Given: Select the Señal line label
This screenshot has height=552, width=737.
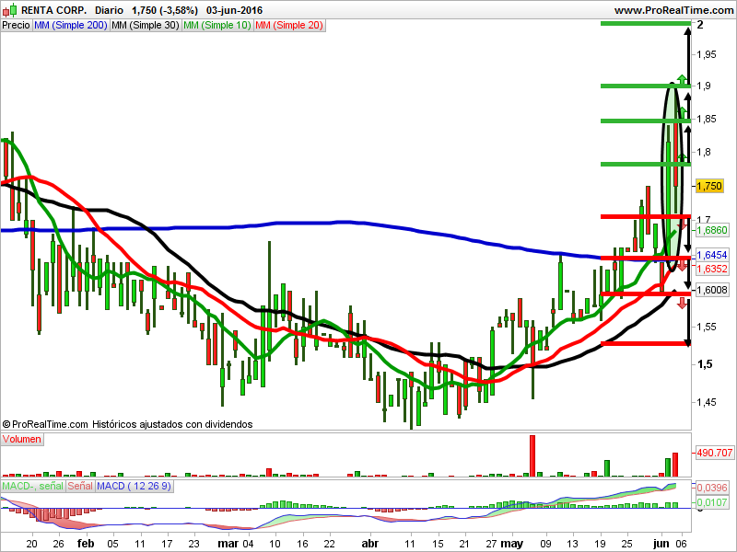Looking at the screenshot, I should pyautogui.click(x=80, y=486).
